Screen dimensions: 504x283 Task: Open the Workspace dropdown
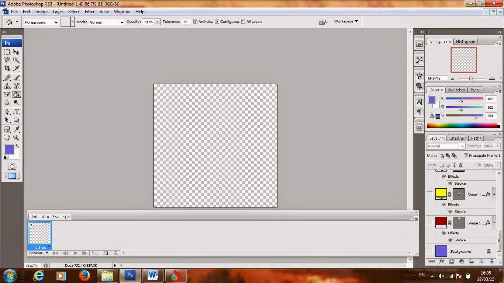[x=346, y=21]
